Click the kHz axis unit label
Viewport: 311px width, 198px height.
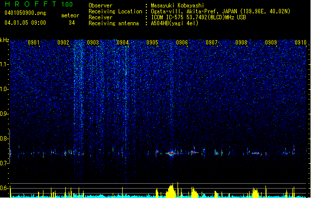coord(4,40)
